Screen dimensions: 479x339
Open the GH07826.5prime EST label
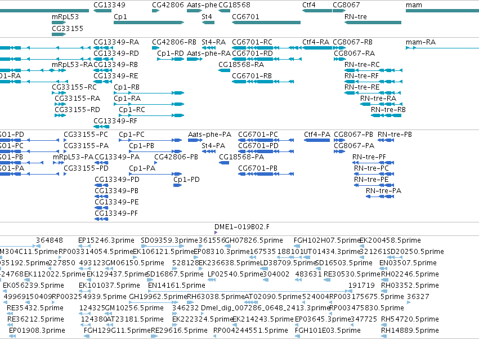tap(254, 240)
